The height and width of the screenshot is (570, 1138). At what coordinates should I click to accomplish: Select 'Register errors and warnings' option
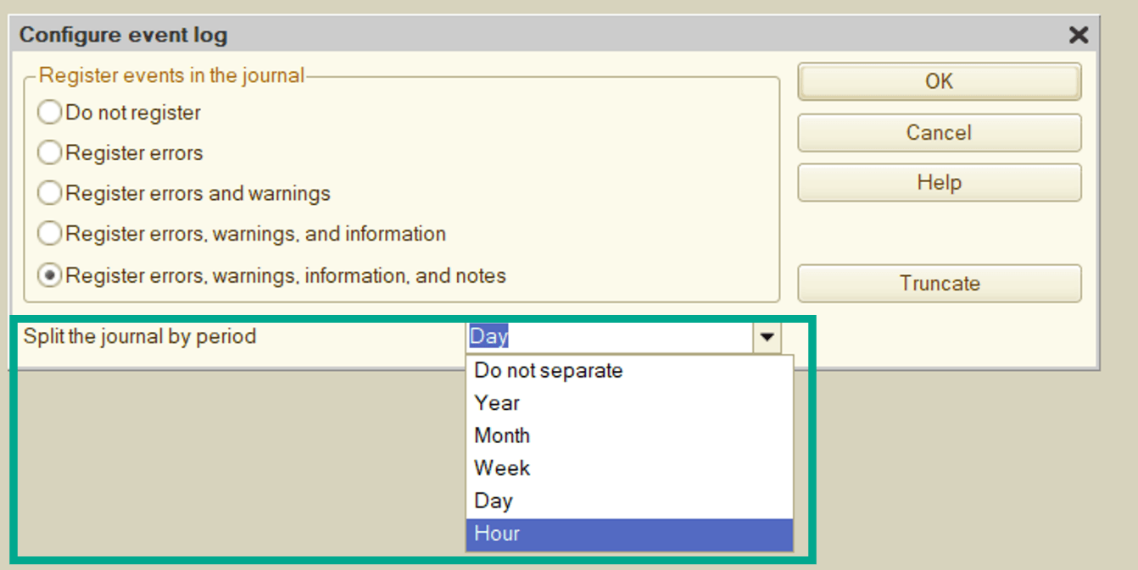coord(50,194)
